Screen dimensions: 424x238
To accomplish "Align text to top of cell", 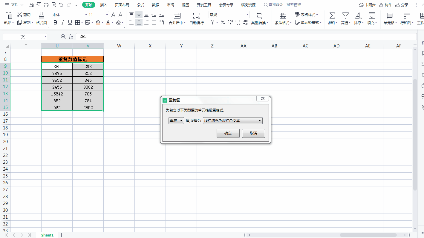I will point(131,15).
